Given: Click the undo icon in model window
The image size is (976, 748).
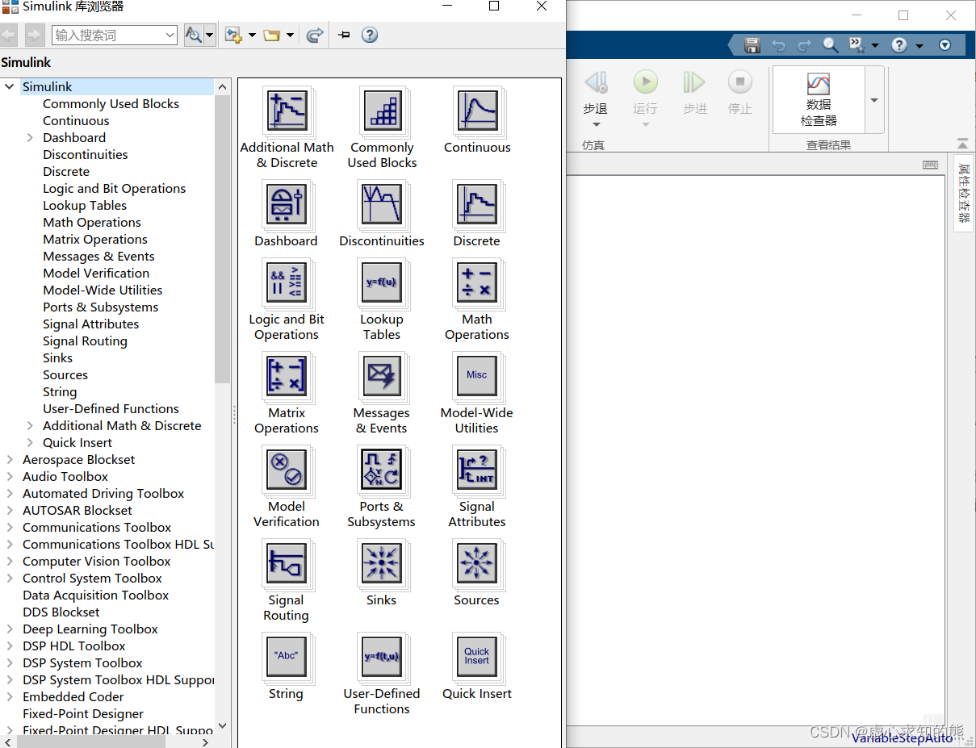Looking at the screenshot, I should coord(778,45).
